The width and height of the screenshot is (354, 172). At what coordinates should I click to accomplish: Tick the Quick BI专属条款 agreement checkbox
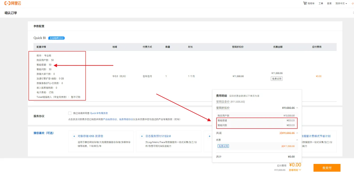pyautogui.click(x=70, y=113)
